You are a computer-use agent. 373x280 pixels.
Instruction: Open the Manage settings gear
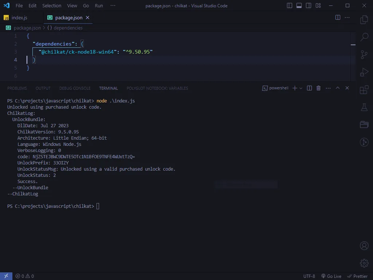click(x=364, y=263)
